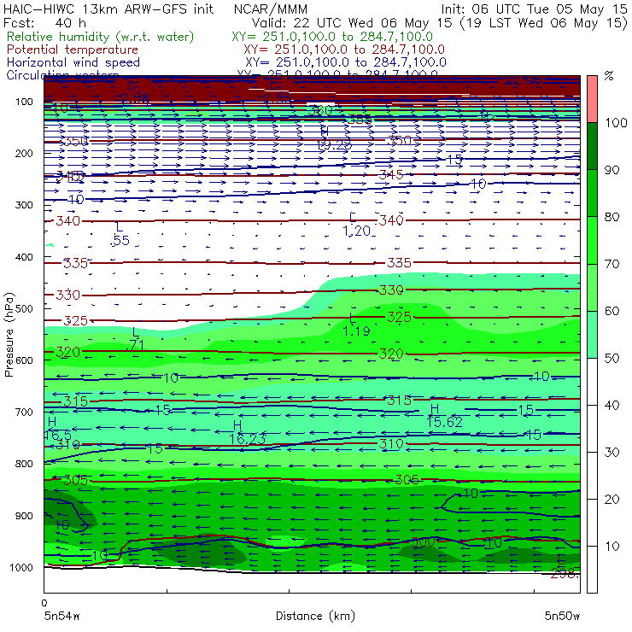Click the '700' pressure axis tick label
The width and height of the screenshot is (632, 632).
[24, 412]
